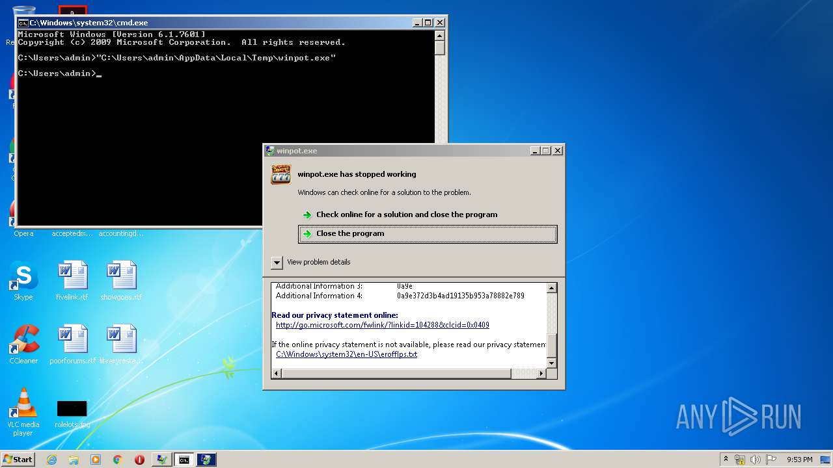Click the cmd window scroll up arrow

pos(439,35)
